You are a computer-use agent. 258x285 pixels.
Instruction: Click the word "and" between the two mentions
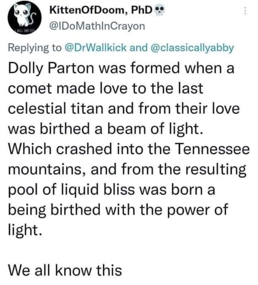pyautogui.click(x=138, y=48)
